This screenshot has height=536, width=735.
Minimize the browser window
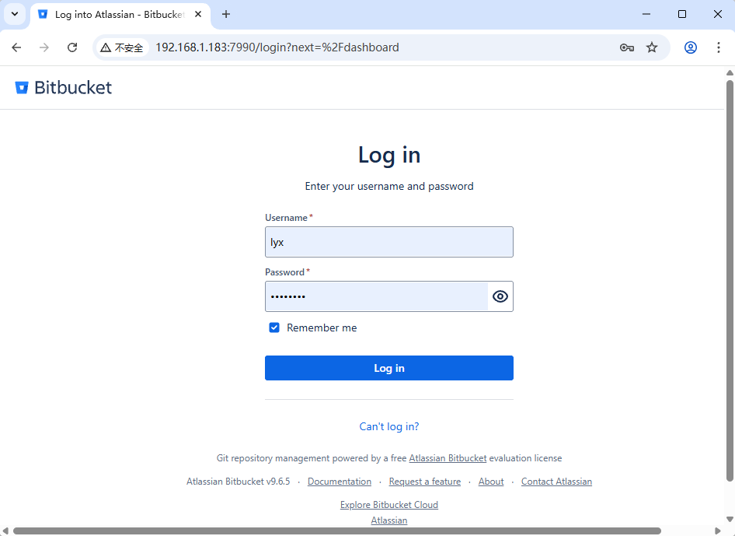click(x=646, y=15)
